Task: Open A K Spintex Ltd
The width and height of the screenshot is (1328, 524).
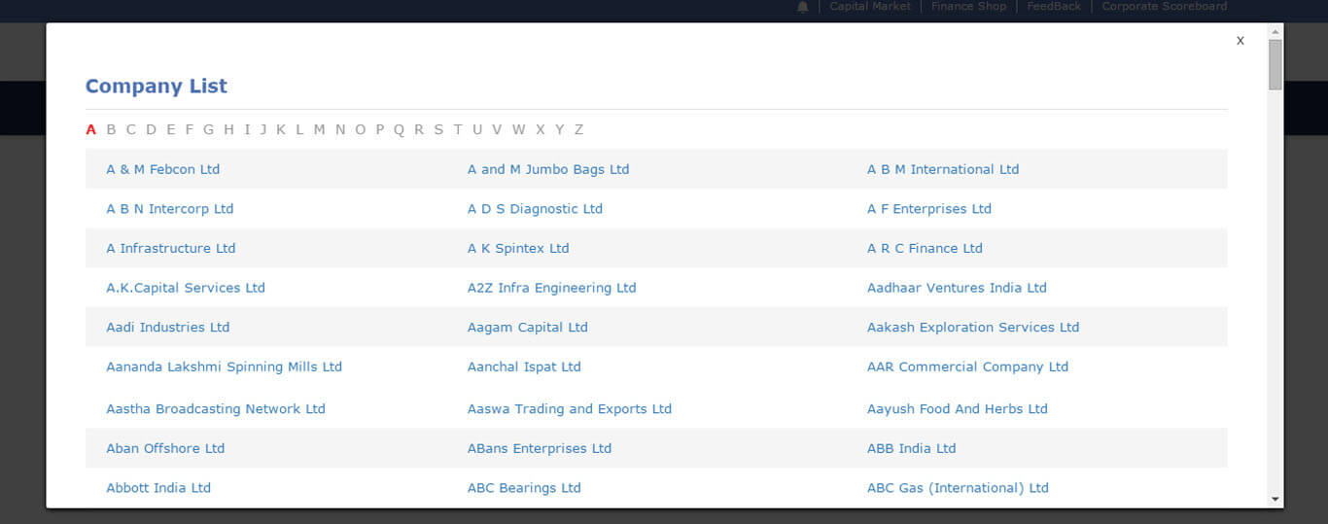Action: click(x=518, y=248)
